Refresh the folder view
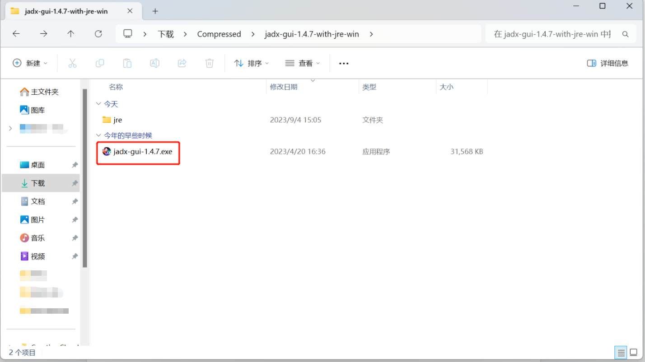 point(98,34)
